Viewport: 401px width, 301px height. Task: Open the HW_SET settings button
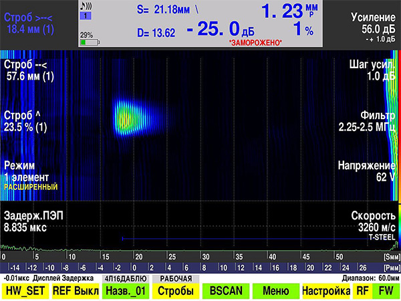[25, 291]
